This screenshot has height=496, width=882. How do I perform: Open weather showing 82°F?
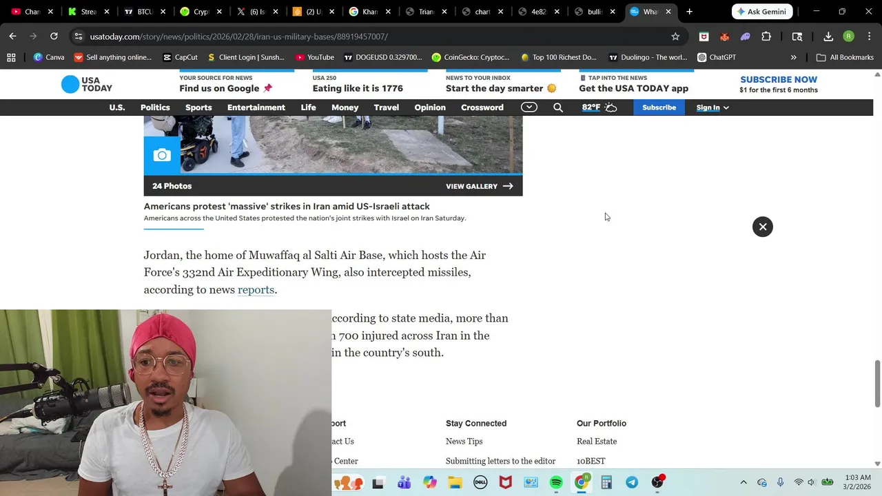599,107
